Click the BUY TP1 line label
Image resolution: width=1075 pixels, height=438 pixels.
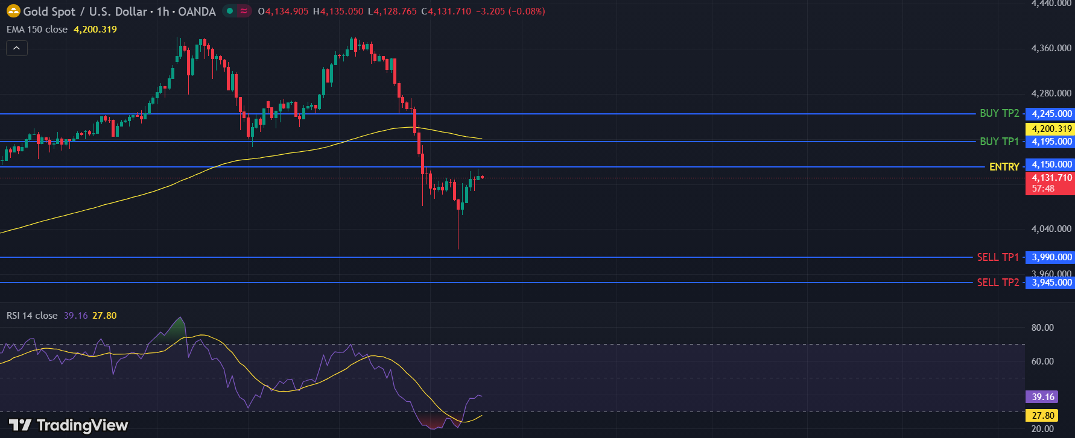(x=999, y=142)
